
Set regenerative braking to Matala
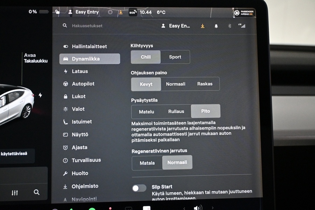[147, 163]
